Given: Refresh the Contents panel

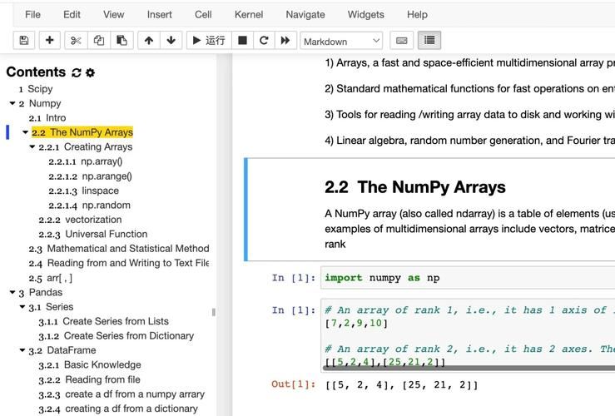Looking at the screenshot, I should (x=77, y=72).
